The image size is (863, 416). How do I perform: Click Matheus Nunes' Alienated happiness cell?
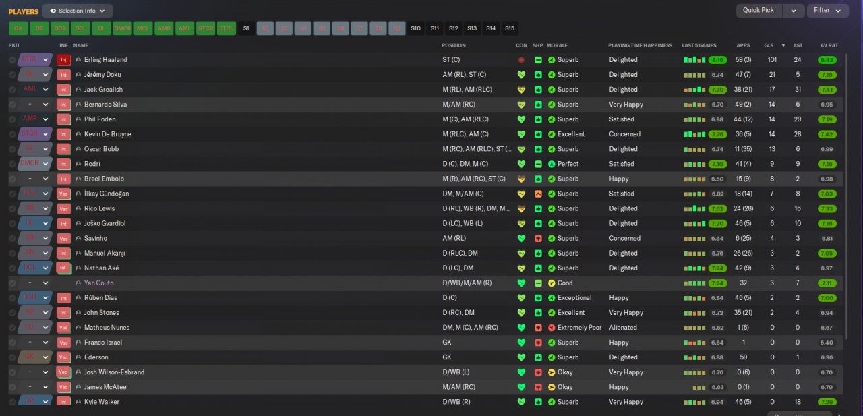click(x=623, y=328)
